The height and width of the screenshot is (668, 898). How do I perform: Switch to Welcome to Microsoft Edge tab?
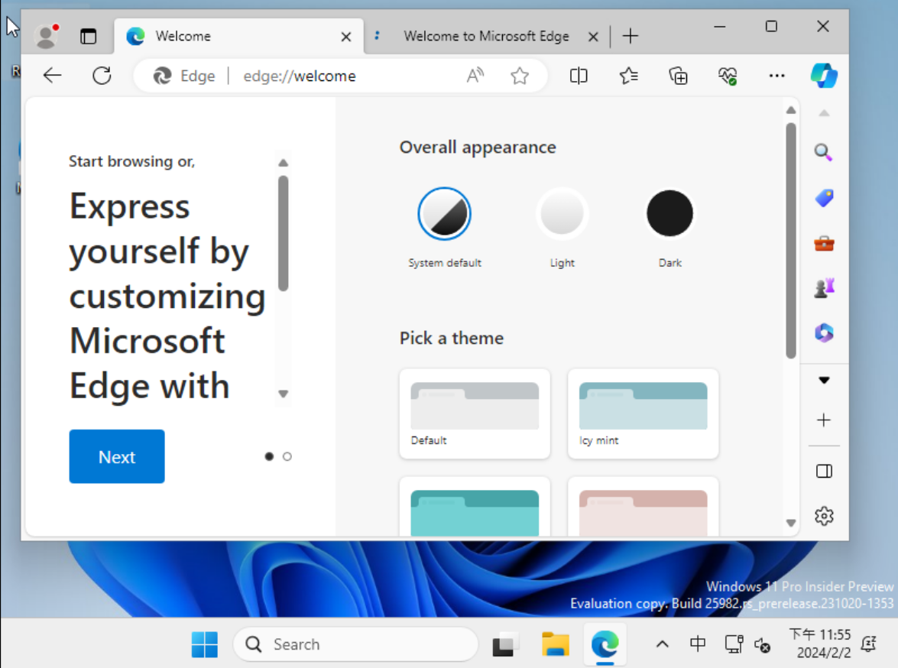[485, 36]
